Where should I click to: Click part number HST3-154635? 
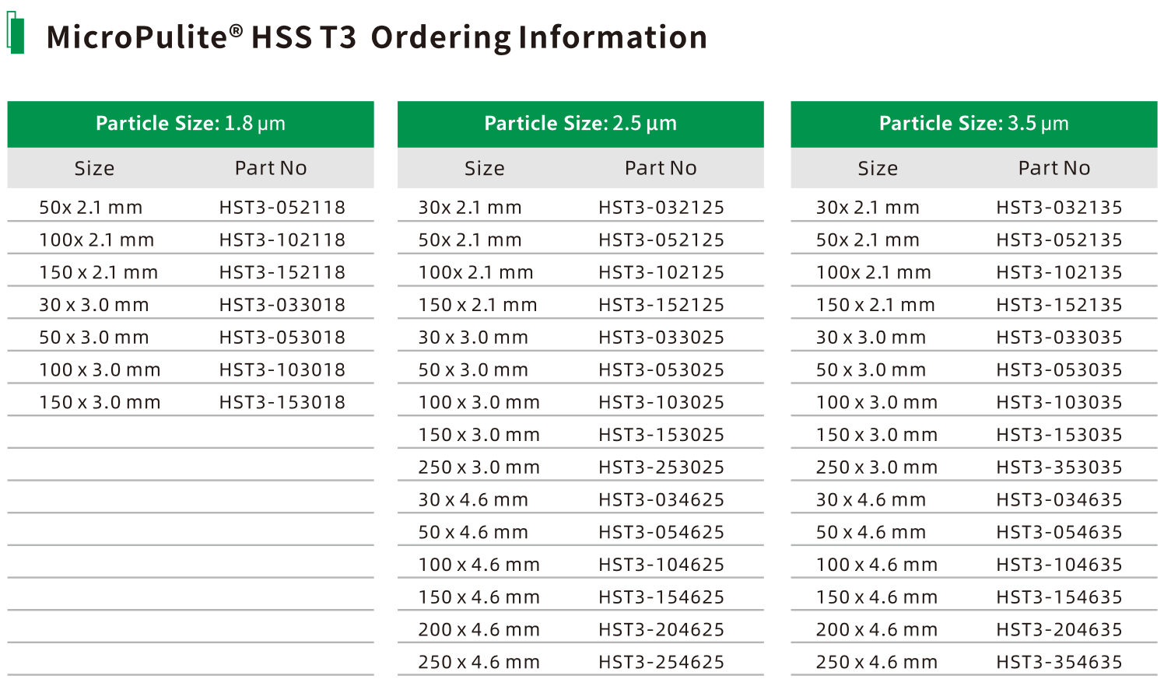pos(1060,598)
